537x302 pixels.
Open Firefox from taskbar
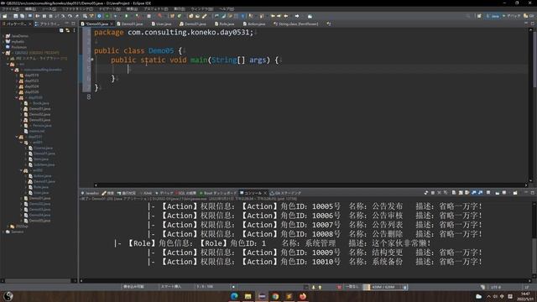click(303, 296)
